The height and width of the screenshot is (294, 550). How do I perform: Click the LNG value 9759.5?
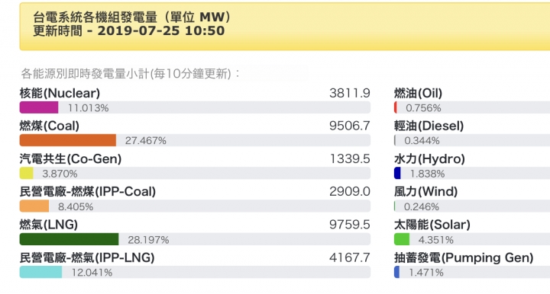[350, 225]
